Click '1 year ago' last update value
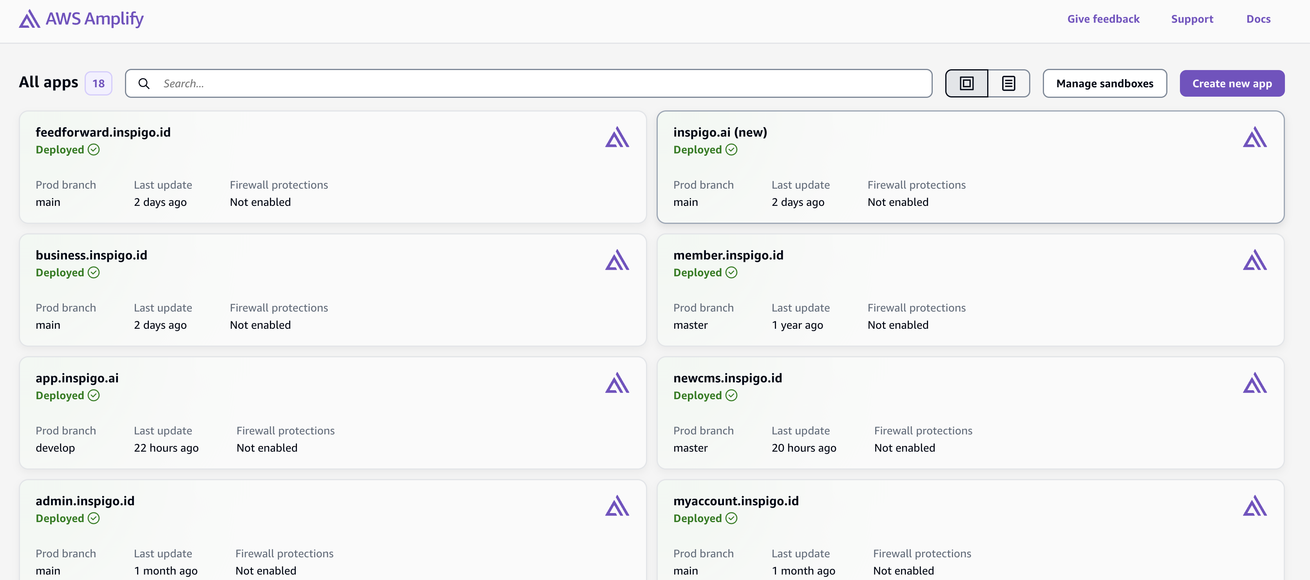The width and height of the screenshot is (1310, 580). 797,325
